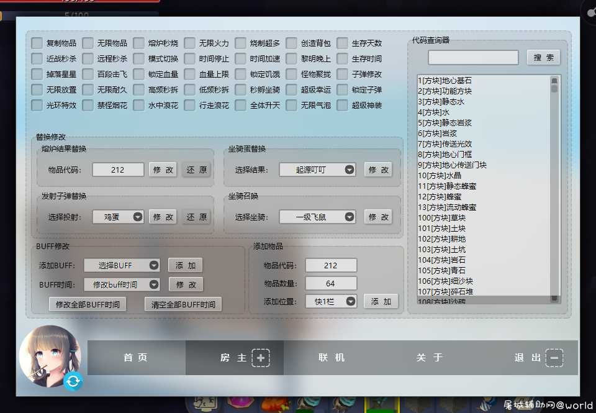Select list row 3[方块]静态水
The image size is (596, 413).
coord(484,101)
